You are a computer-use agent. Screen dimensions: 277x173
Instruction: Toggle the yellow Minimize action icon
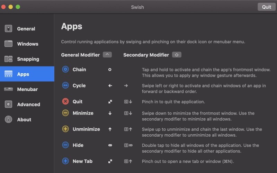65,113
